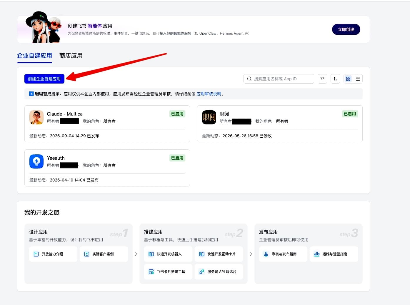Screen dimensions: 410x305
Task: Click the Claude - Multica app avatar
Action: (36, 117)
